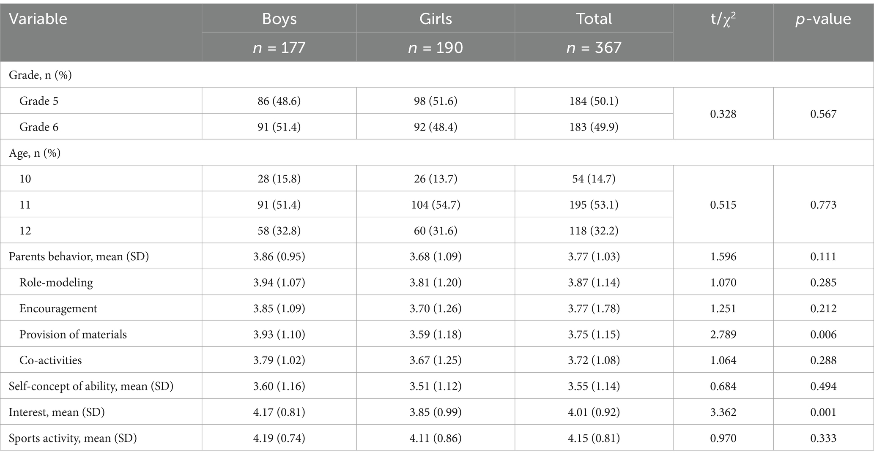Image resolution: width=874 pixels, height=458 pixels.
Task: Select the Parents behavior row label
Action: 79,257
